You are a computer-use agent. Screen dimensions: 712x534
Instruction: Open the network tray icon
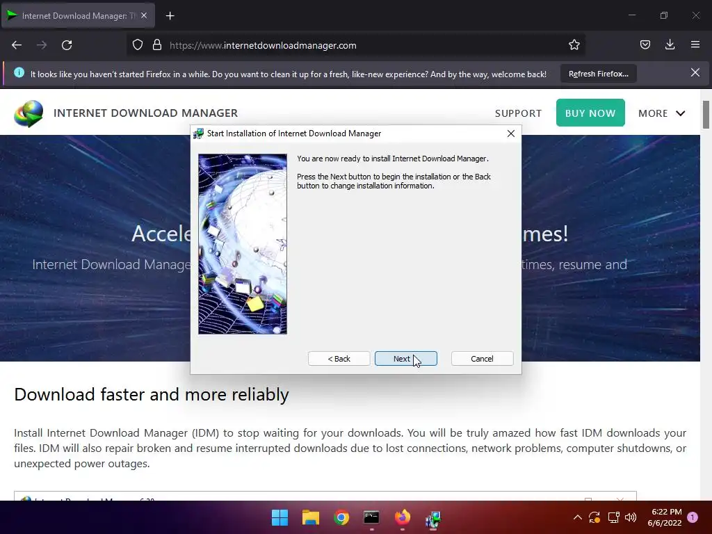point(614,517)
